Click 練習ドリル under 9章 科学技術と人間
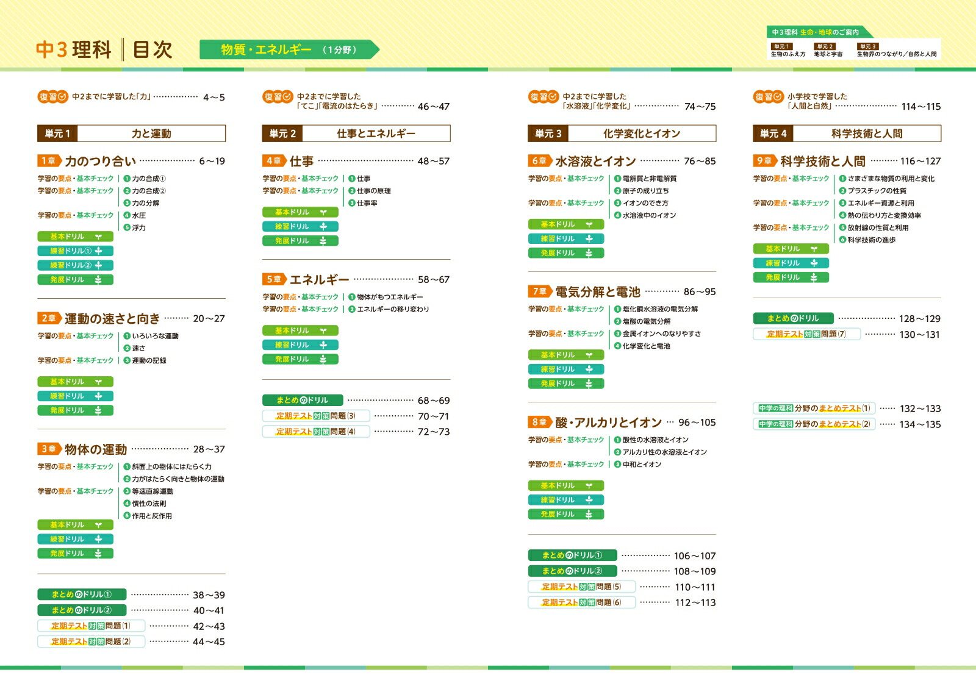Screen dimensions: 976x689 click(791, 263)
